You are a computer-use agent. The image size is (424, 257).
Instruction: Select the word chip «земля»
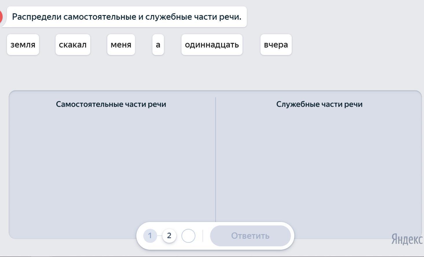pyautogui.click(x=23, y=45)
